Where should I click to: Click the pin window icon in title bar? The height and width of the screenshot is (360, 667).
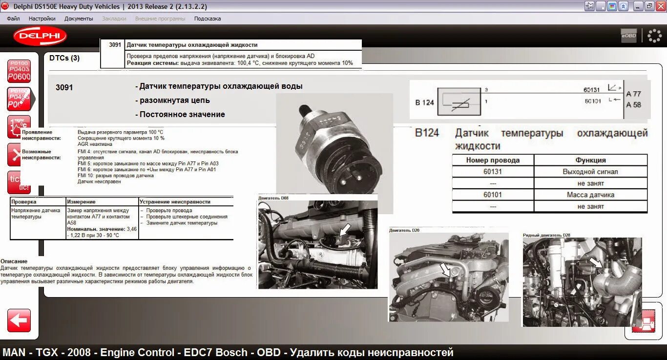[590, 6]
